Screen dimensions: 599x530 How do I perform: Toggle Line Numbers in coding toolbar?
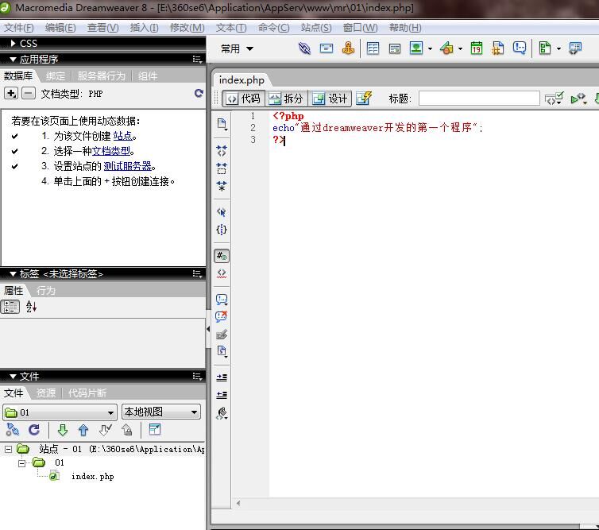[222, 256]
